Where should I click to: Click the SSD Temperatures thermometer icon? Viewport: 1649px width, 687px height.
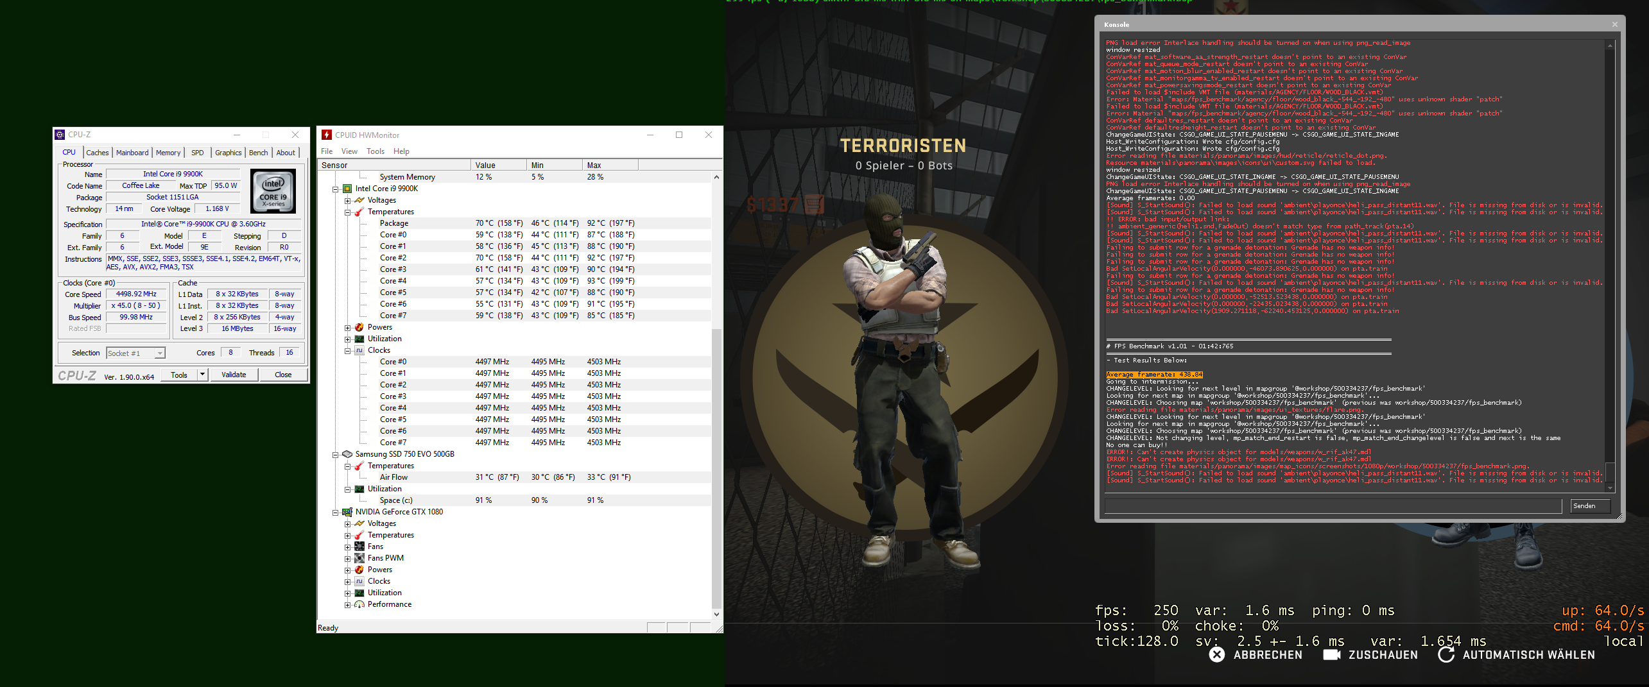(359, 466)
